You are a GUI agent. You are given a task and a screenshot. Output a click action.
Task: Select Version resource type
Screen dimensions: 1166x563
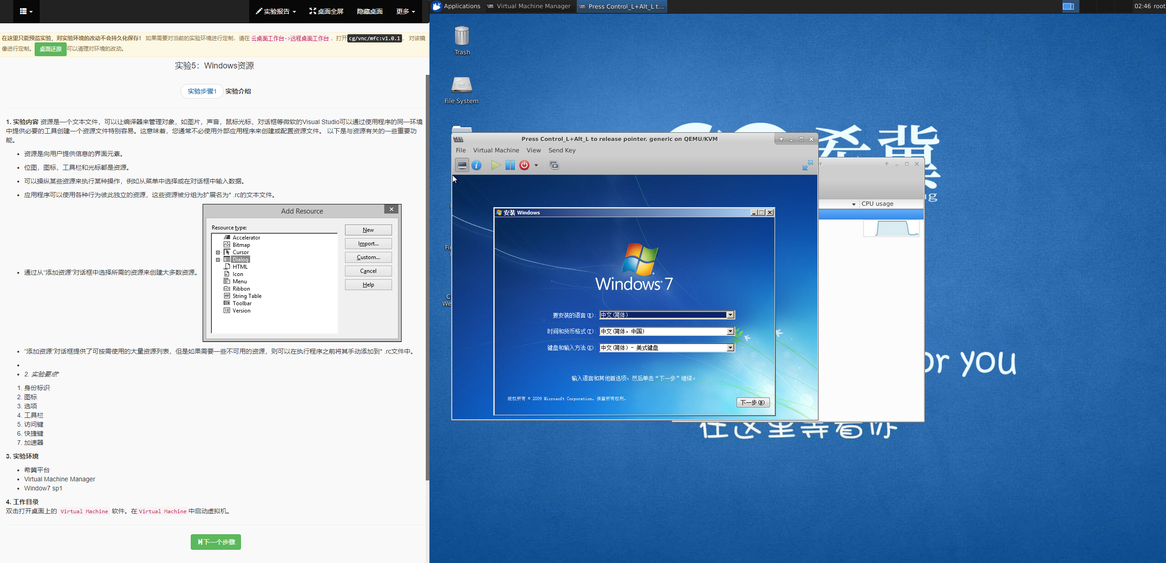point(241,311)
